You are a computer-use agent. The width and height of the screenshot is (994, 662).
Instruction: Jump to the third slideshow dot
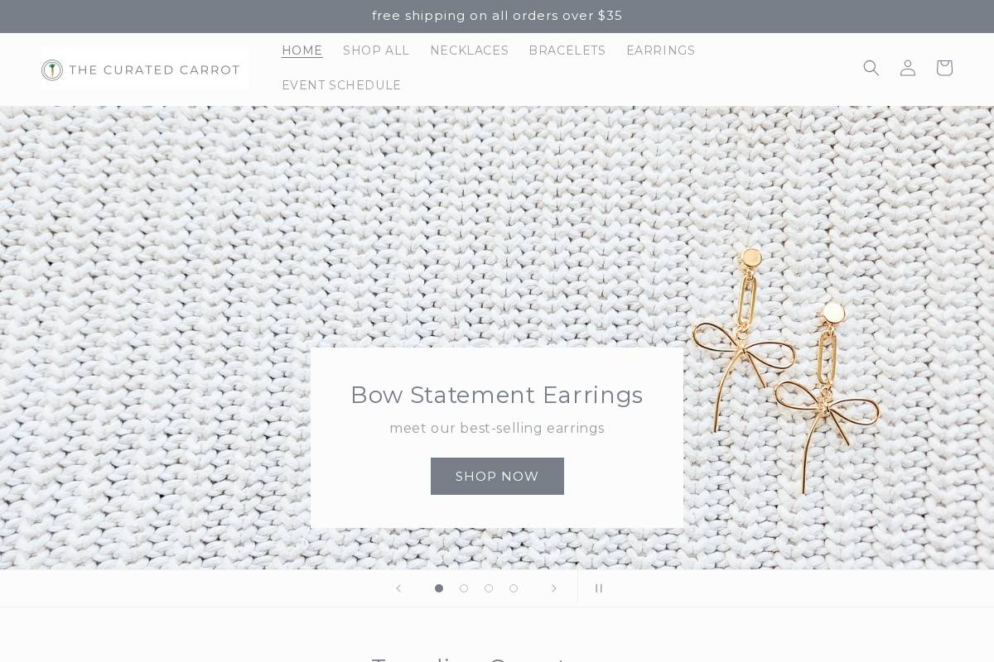pos(489,588)
